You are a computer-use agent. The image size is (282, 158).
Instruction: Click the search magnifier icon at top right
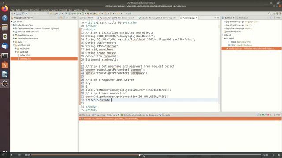[269, 14]
